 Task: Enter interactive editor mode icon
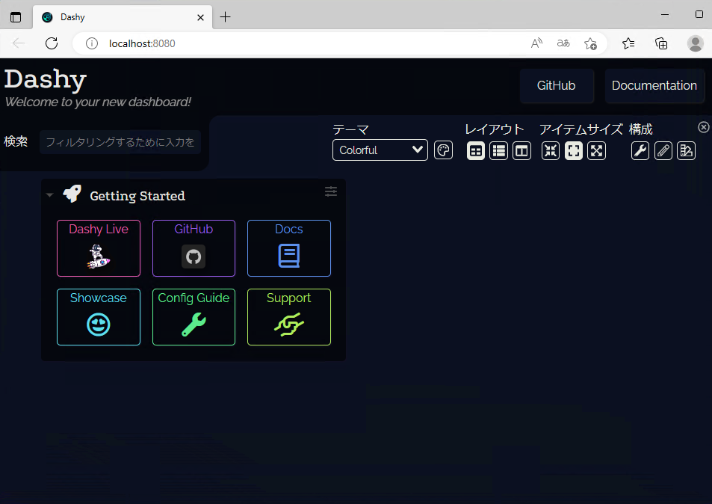point(686,151)
